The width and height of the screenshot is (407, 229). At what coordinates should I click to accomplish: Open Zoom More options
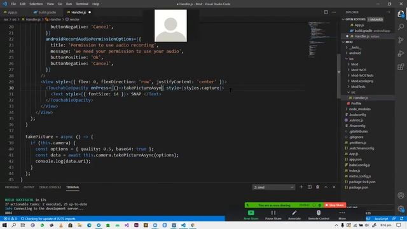click(x=342, y=215)
